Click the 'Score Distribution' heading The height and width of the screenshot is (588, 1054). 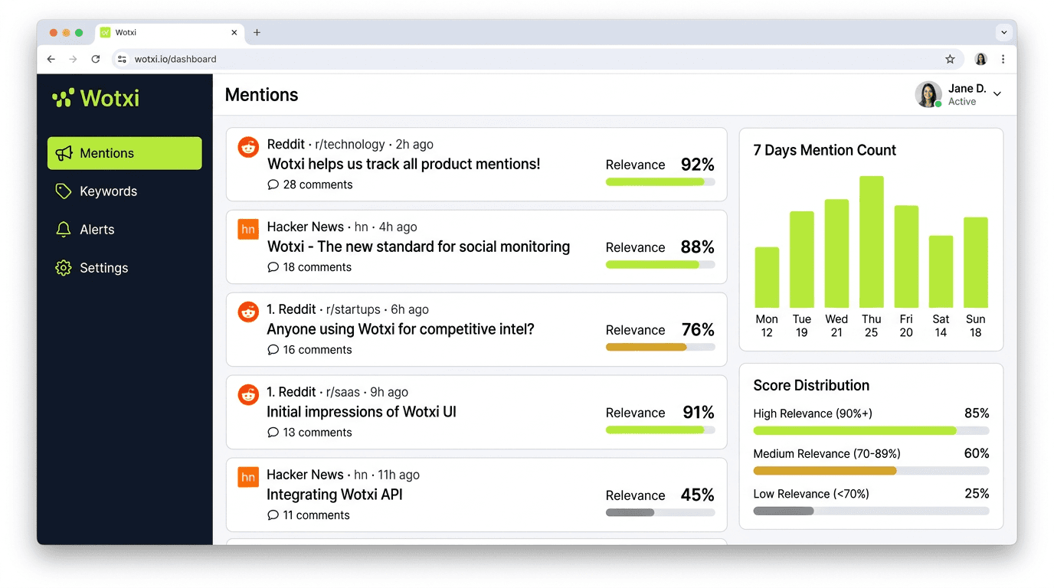pos(811,386)
